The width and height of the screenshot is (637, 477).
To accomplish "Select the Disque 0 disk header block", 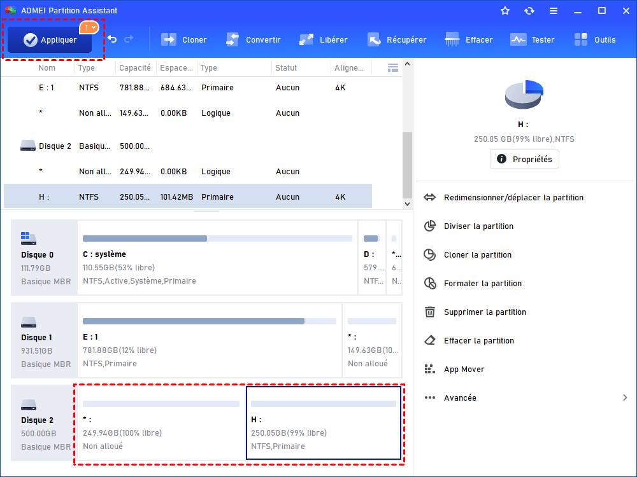I will (x=44, y=258).
